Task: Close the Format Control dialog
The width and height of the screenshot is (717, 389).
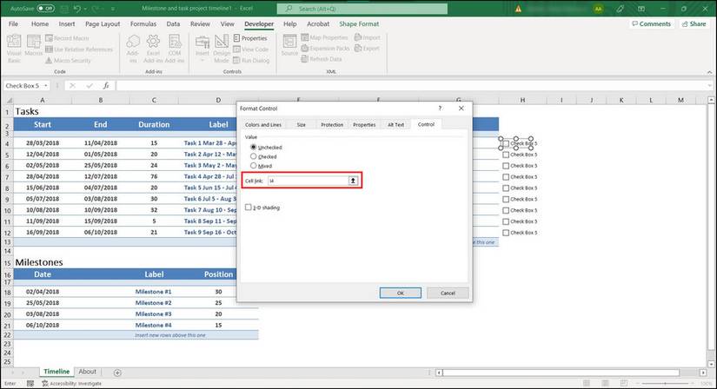Action: pyautogui.click(x=461, y=109)
